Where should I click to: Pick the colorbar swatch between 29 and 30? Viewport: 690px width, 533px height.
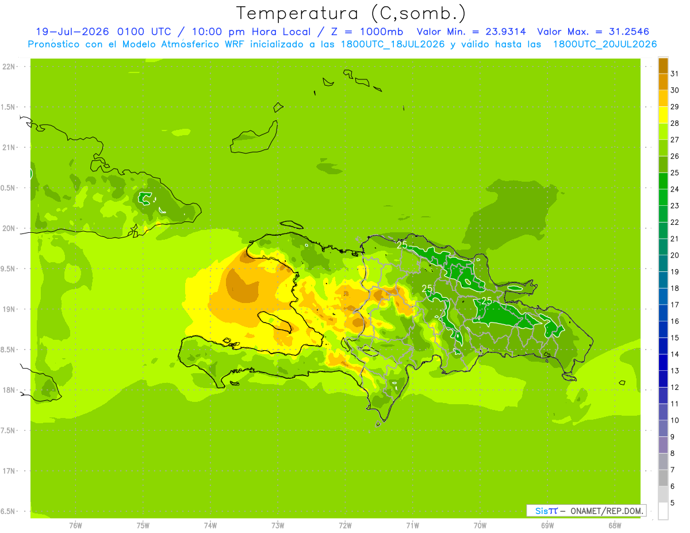[663, 98]
